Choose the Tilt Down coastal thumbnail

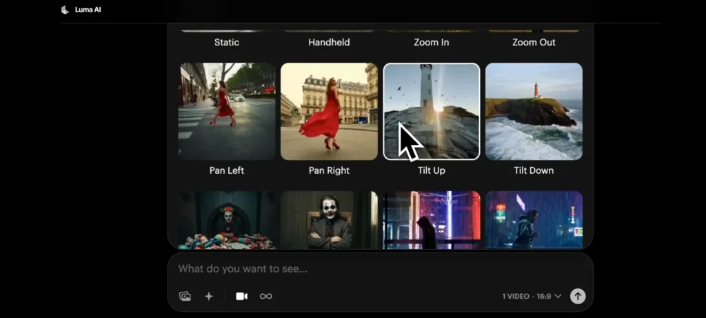pyautogui.click(x=534, y=111)
